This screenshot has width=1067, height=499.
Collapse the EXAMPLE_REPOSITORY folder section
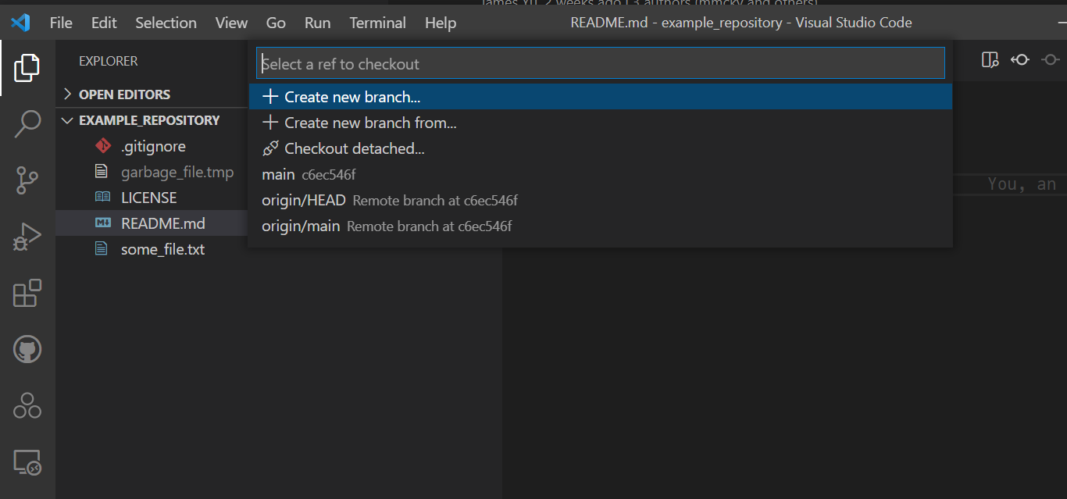coord(148,120)
